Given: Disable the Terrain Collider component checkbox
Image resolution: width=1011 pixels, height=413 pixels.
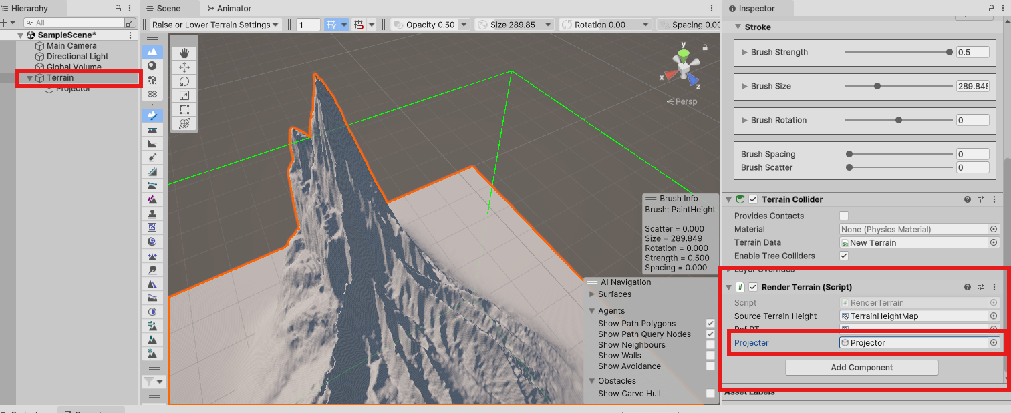Looking at the screenshot, I should tap(753, 199).
